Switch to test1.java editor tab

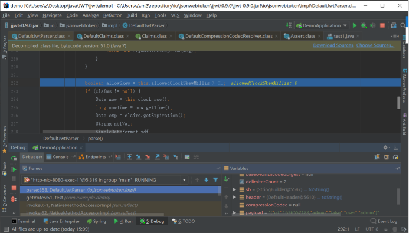pyautogui.click(x=343, y=36)
